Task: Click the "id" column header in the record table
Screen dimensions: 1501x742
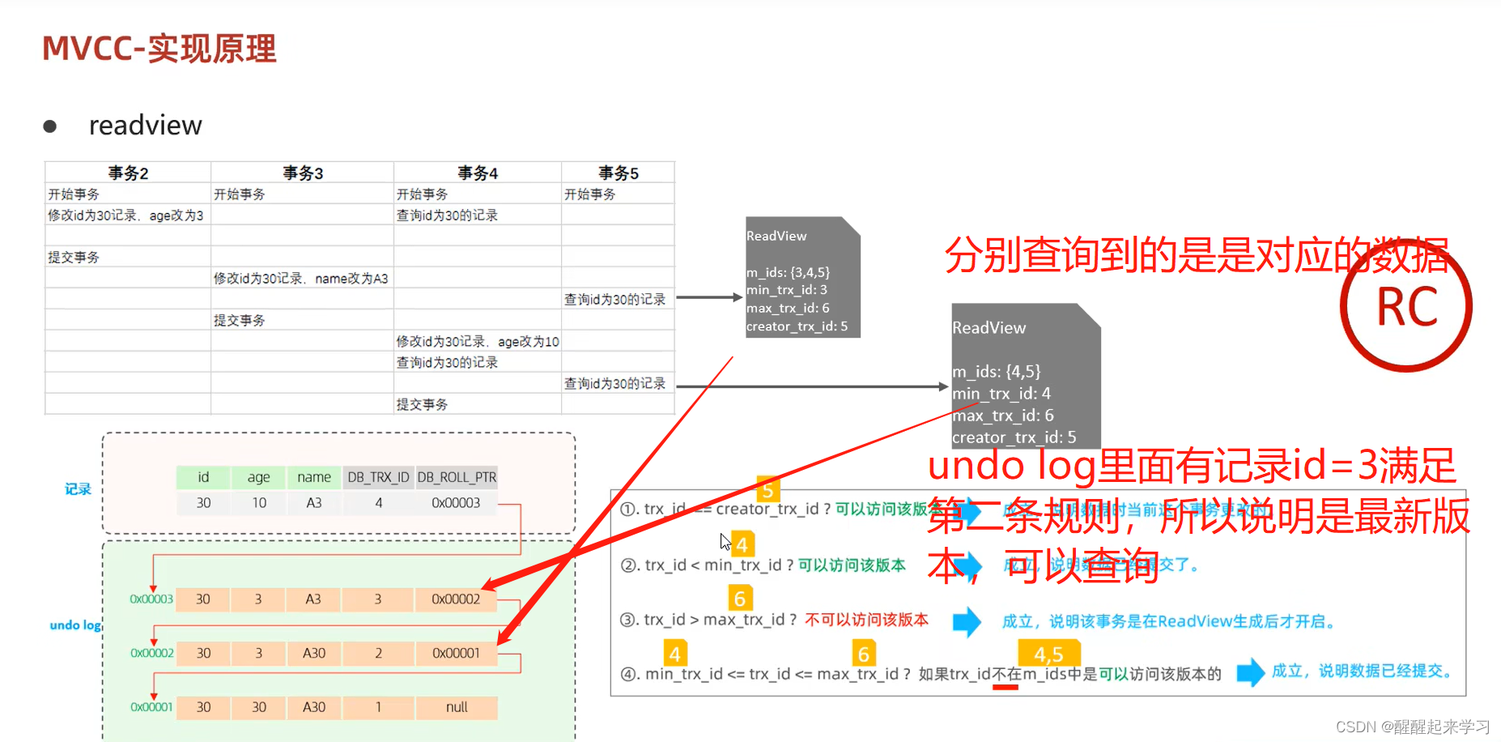Action: point(203,477)
